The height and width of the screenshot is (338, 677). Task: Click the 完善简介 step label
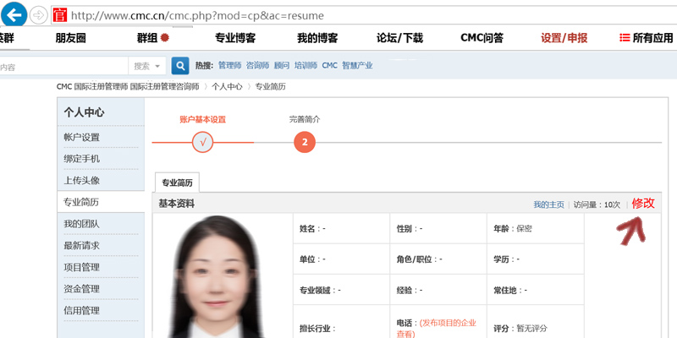(x=305, y=119)
